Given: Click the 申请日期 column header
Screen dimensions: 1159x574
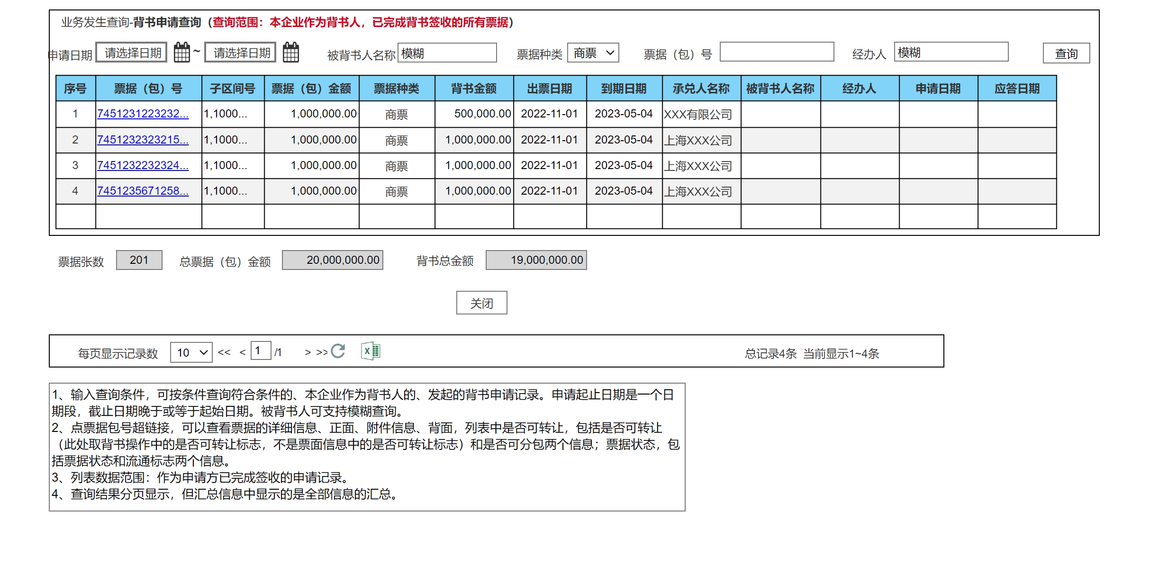Looking at the screenshot, I should coord(939,88).
